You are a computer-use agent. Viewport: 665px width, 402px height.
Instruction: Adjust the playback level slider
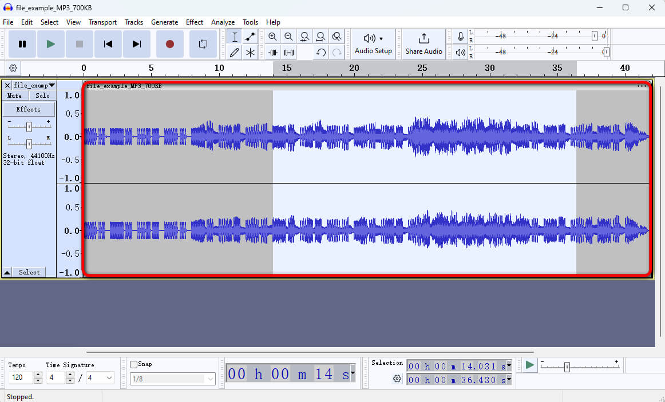coord(607,52)
